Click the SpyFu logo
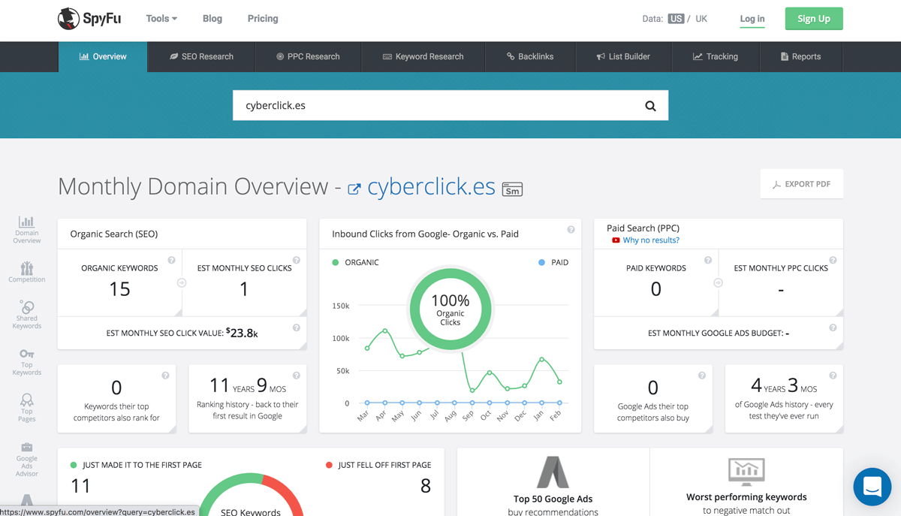The width and height of the screenshot is (901, 516). click(x=89, y=19)
